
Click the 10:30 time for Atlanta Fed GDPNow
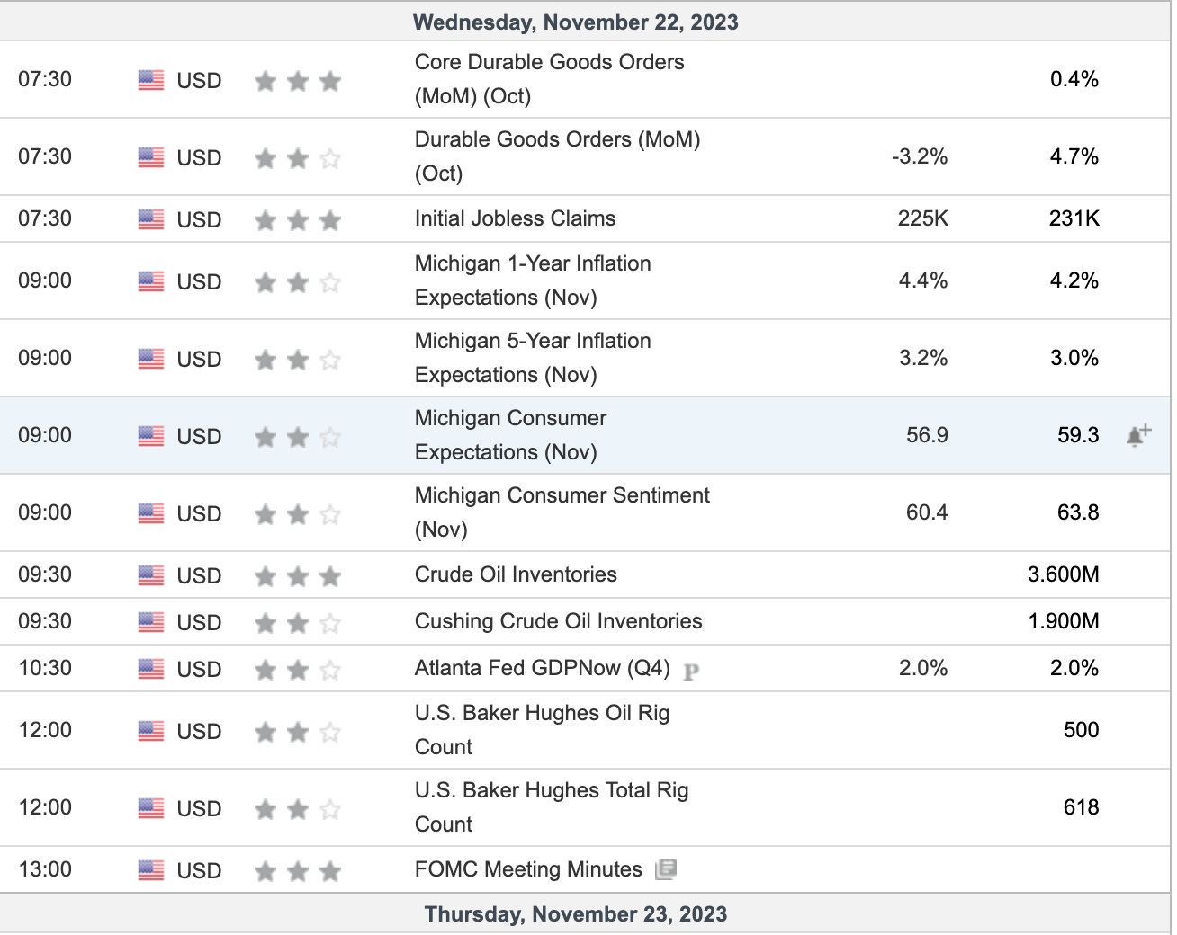(x=45, y=668)
